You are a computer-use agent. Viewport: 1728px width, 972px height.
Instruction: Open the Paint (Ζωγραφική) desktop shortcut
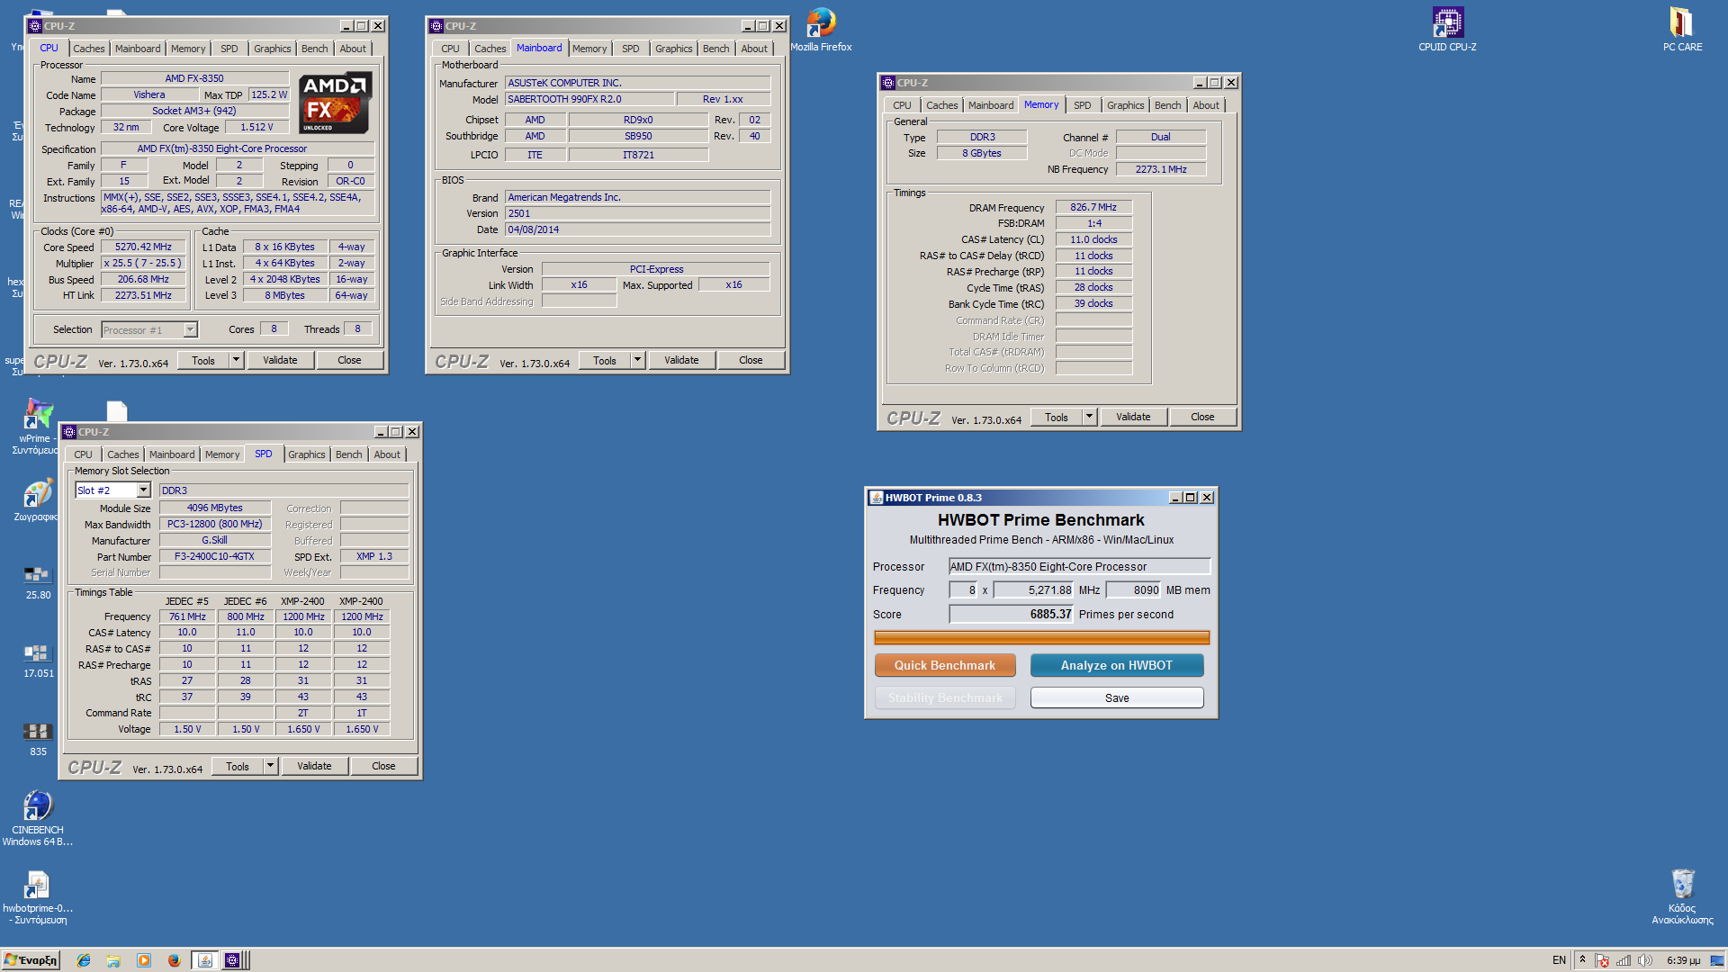coord(38,501)
